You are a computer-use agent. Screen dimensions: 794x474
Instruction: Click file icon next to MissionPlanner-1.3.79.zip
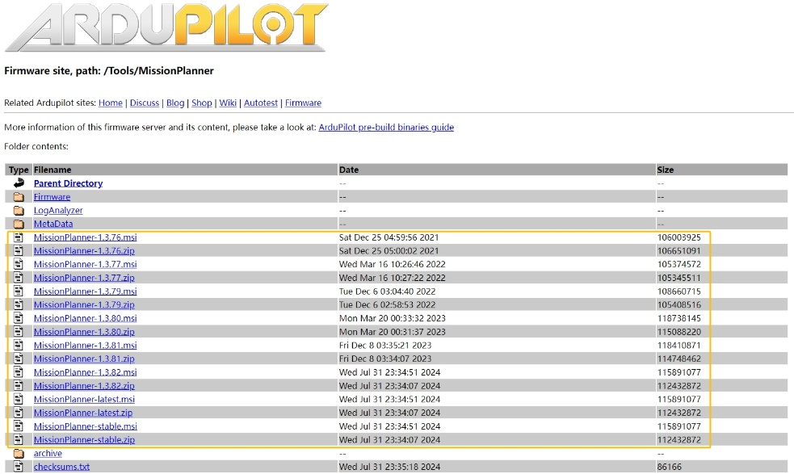click(19, 304)
